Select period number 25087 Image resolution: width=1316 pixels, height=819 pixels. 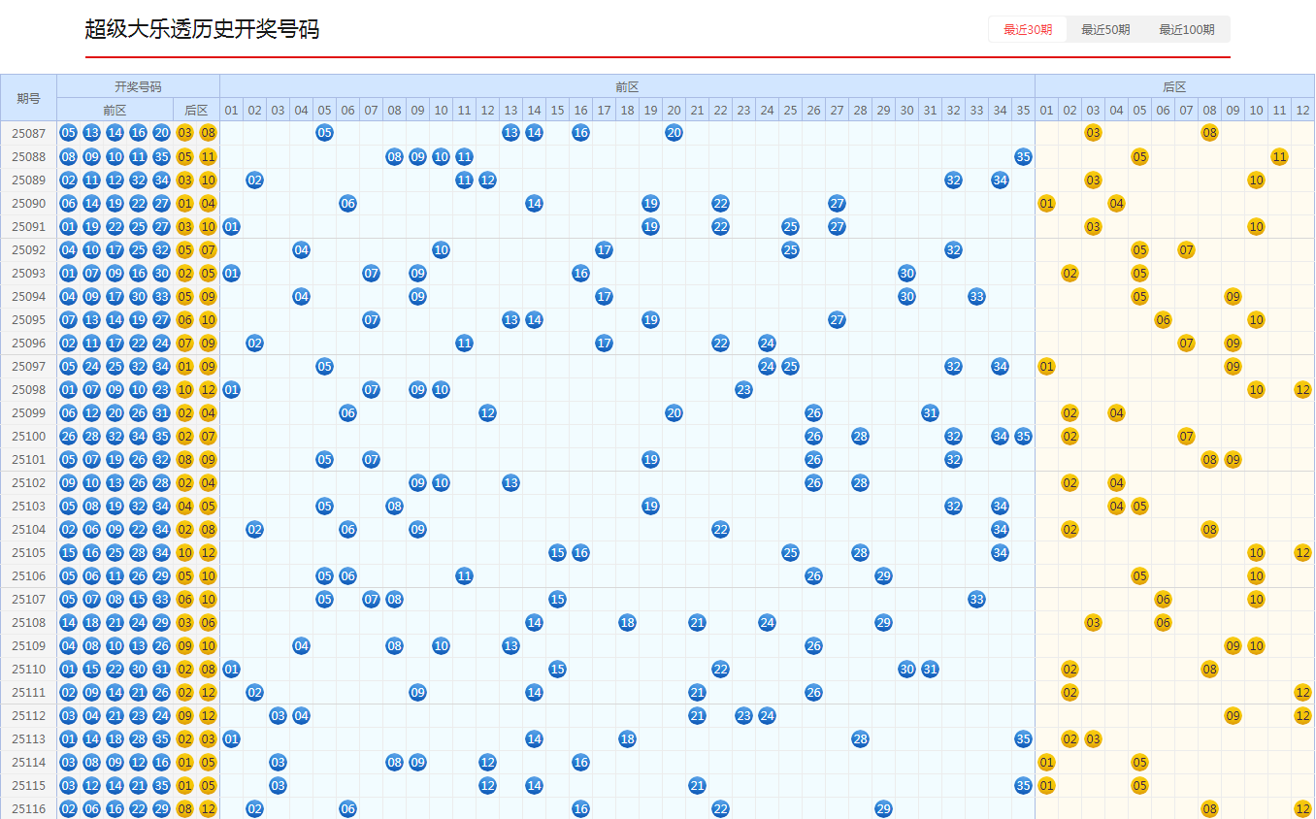pos(28,133)
